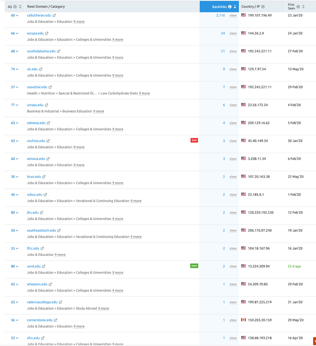Open the cornerstone.edu domain link
Image resolution: width=316 pixels, height=346 pixels.
pyautogui.click(x=40, y=320)
